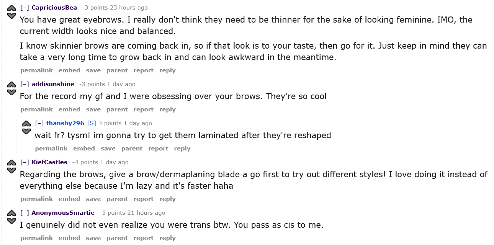Report AnonymousSmartie's comment
The height and width of the screenshot is (245, 494).
point(144,238)
